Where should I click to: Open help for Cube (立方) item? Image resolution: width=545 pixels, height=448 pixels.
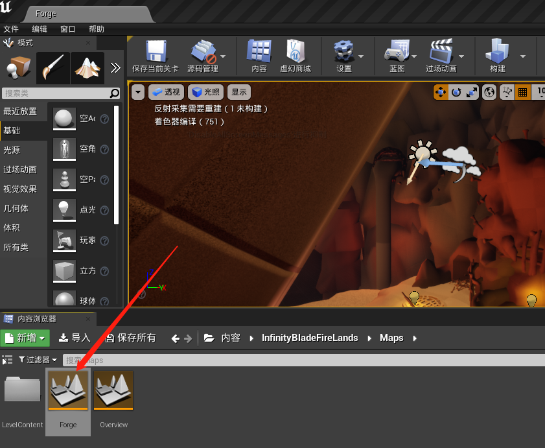point(104,271)
